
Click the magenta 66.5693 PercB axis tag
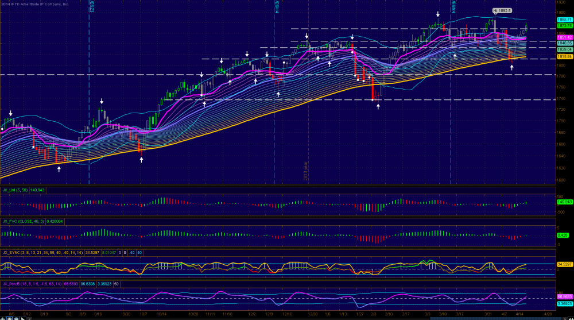pyautogui.click(x=565, y=296)
